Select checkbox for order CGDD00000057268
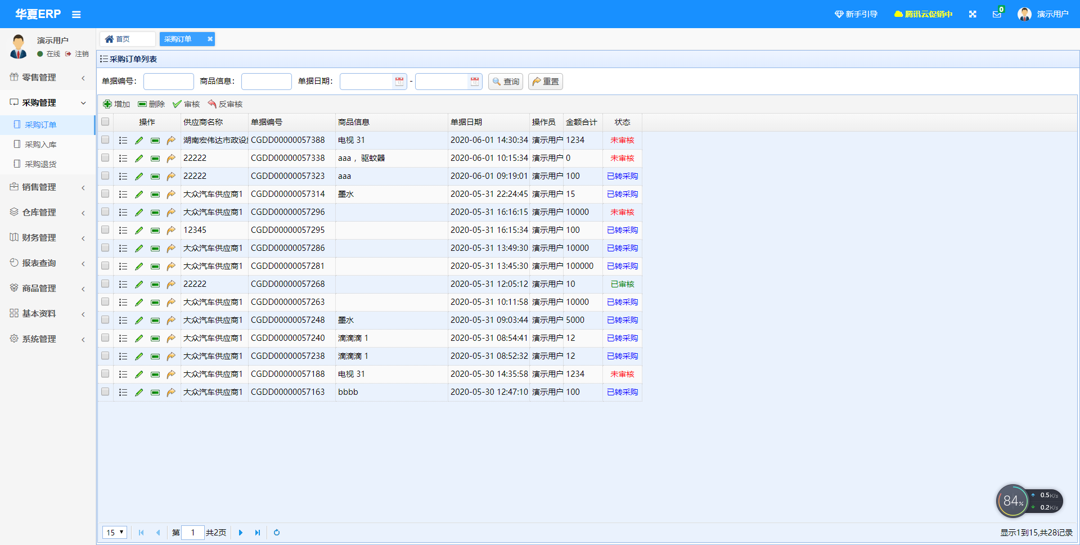1080x545 pixels. [x=105, y=284]
